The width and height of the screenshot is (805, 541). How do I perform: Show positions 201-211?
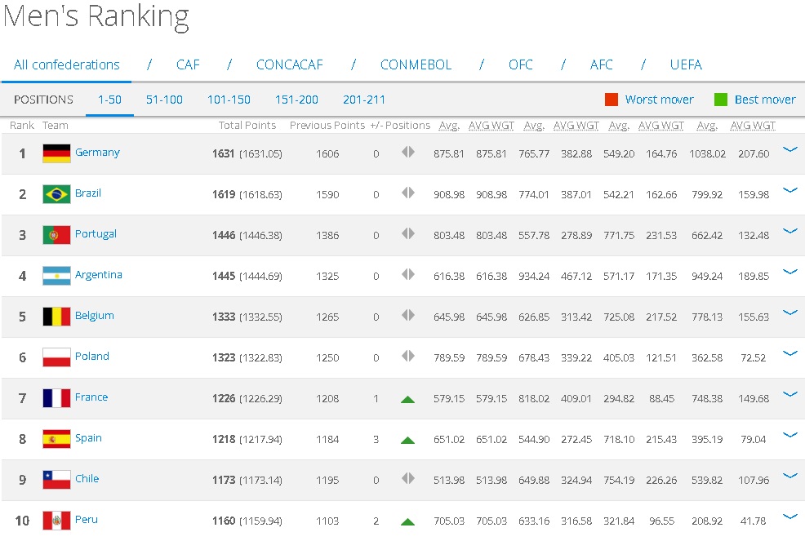(364, 100)
